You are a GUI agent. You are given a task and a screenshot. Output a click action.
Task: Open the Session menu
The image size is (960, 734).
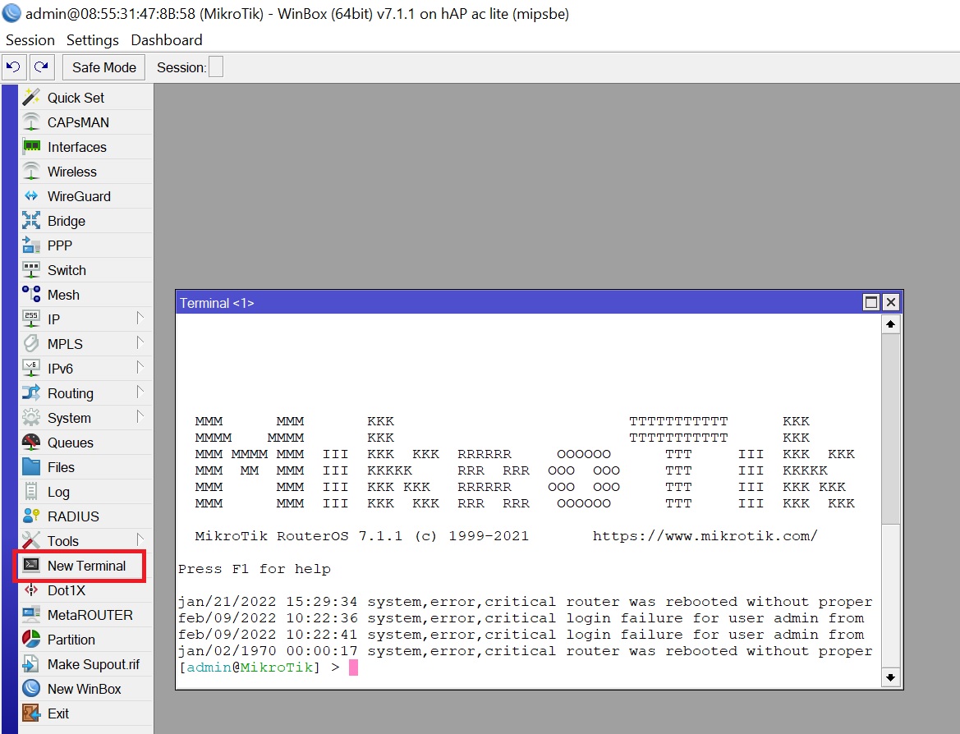[x=30, y=40]
